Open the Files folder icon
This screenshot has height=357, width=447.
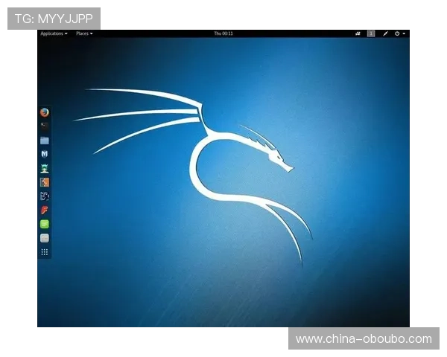click(x=45, y=140)
